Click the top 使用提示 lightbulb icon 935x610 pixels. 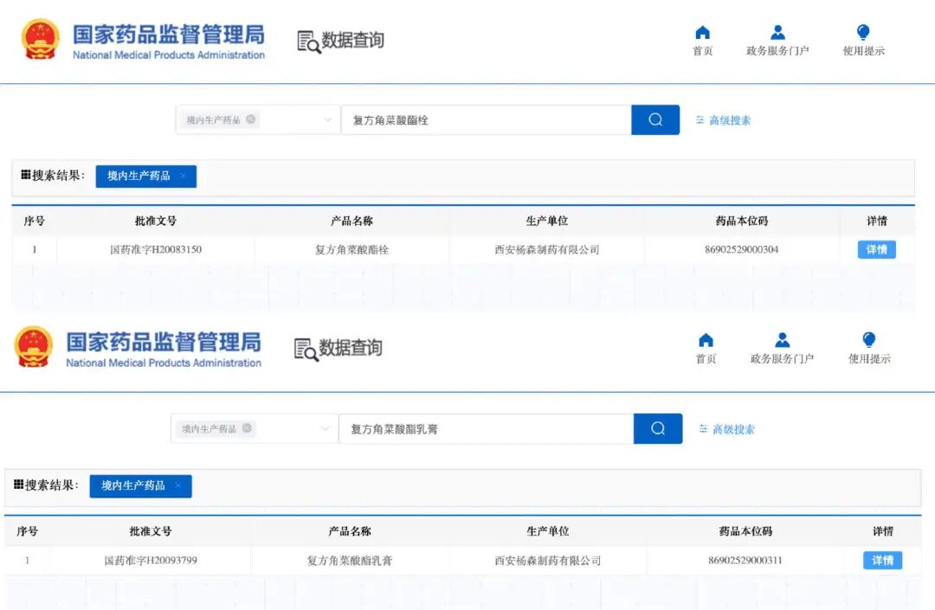click(x=863, y=33)
